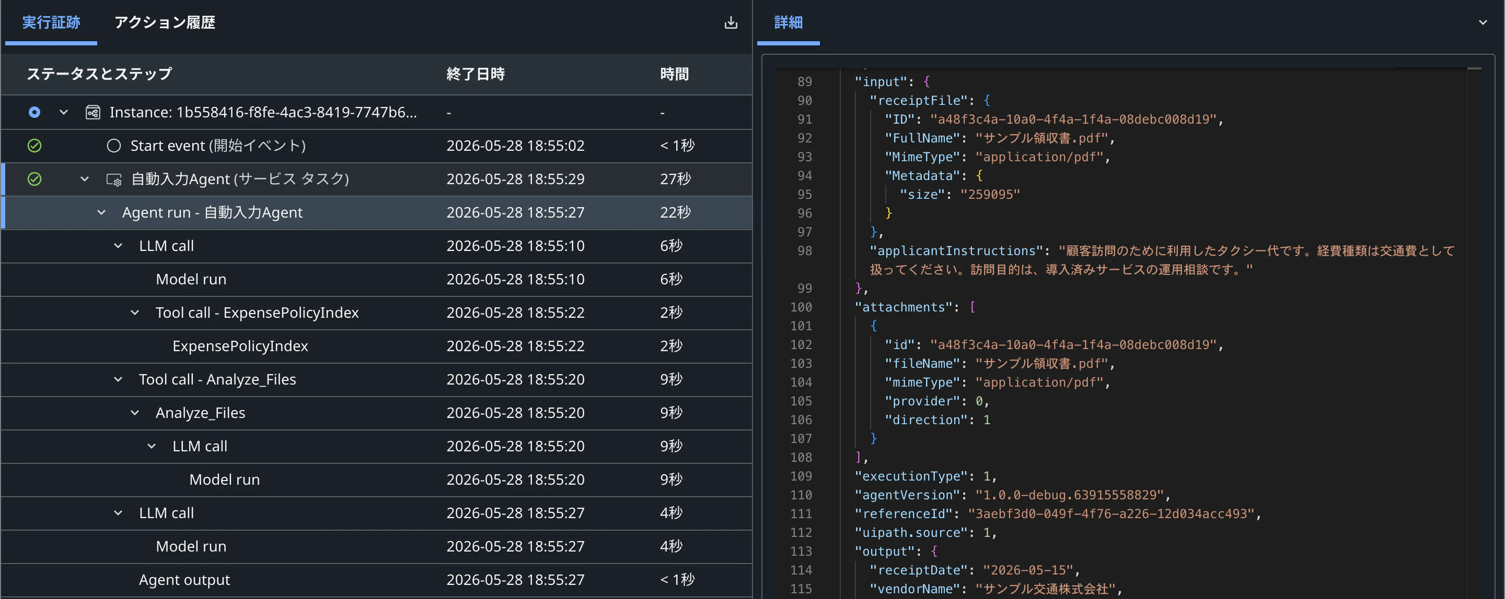Click the 27秒 duration cell
This screenshot has height=599, width=1505.
675,179
